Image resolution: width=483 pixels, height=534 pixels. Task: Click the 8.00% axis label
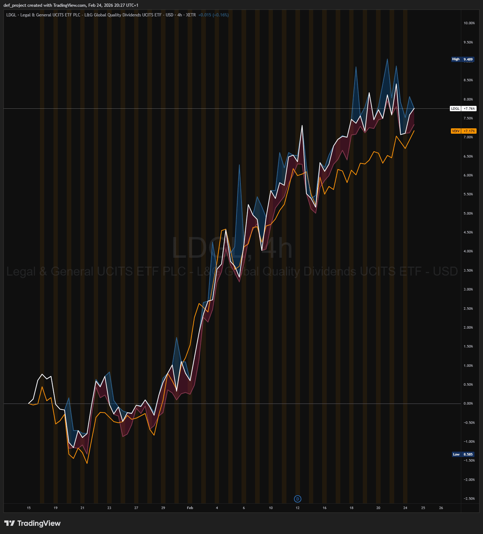coord(468,99)
